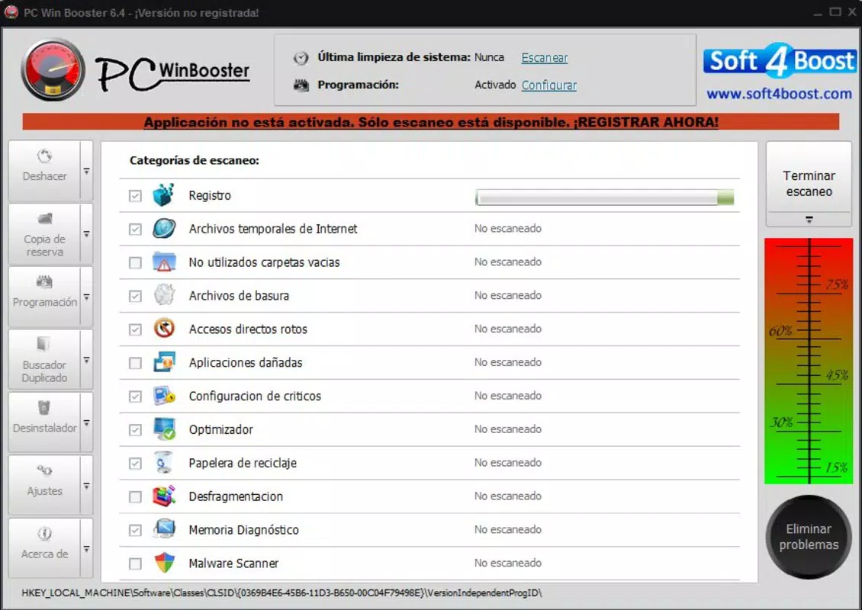Click the empty folders warning icon
The height and width of the screenshot is (610, 862).
(x=164, y=262)
